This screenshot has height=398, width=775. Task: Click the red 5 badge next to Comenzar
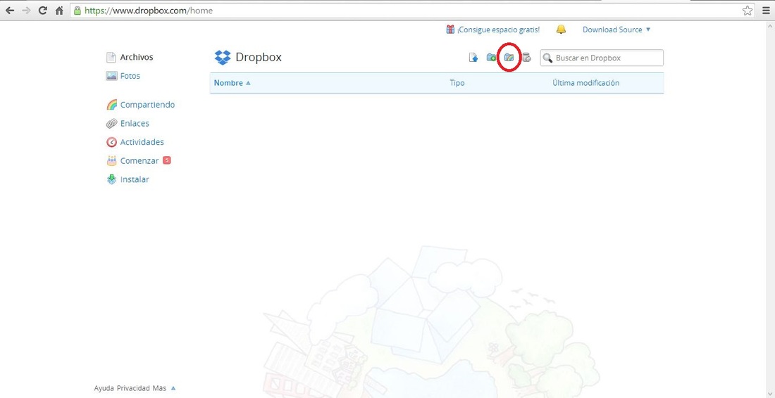coord(166,160)
